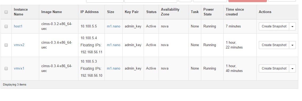
Task: Open m1.nano size link for vmvx1
Action: [x=114, y=68]
